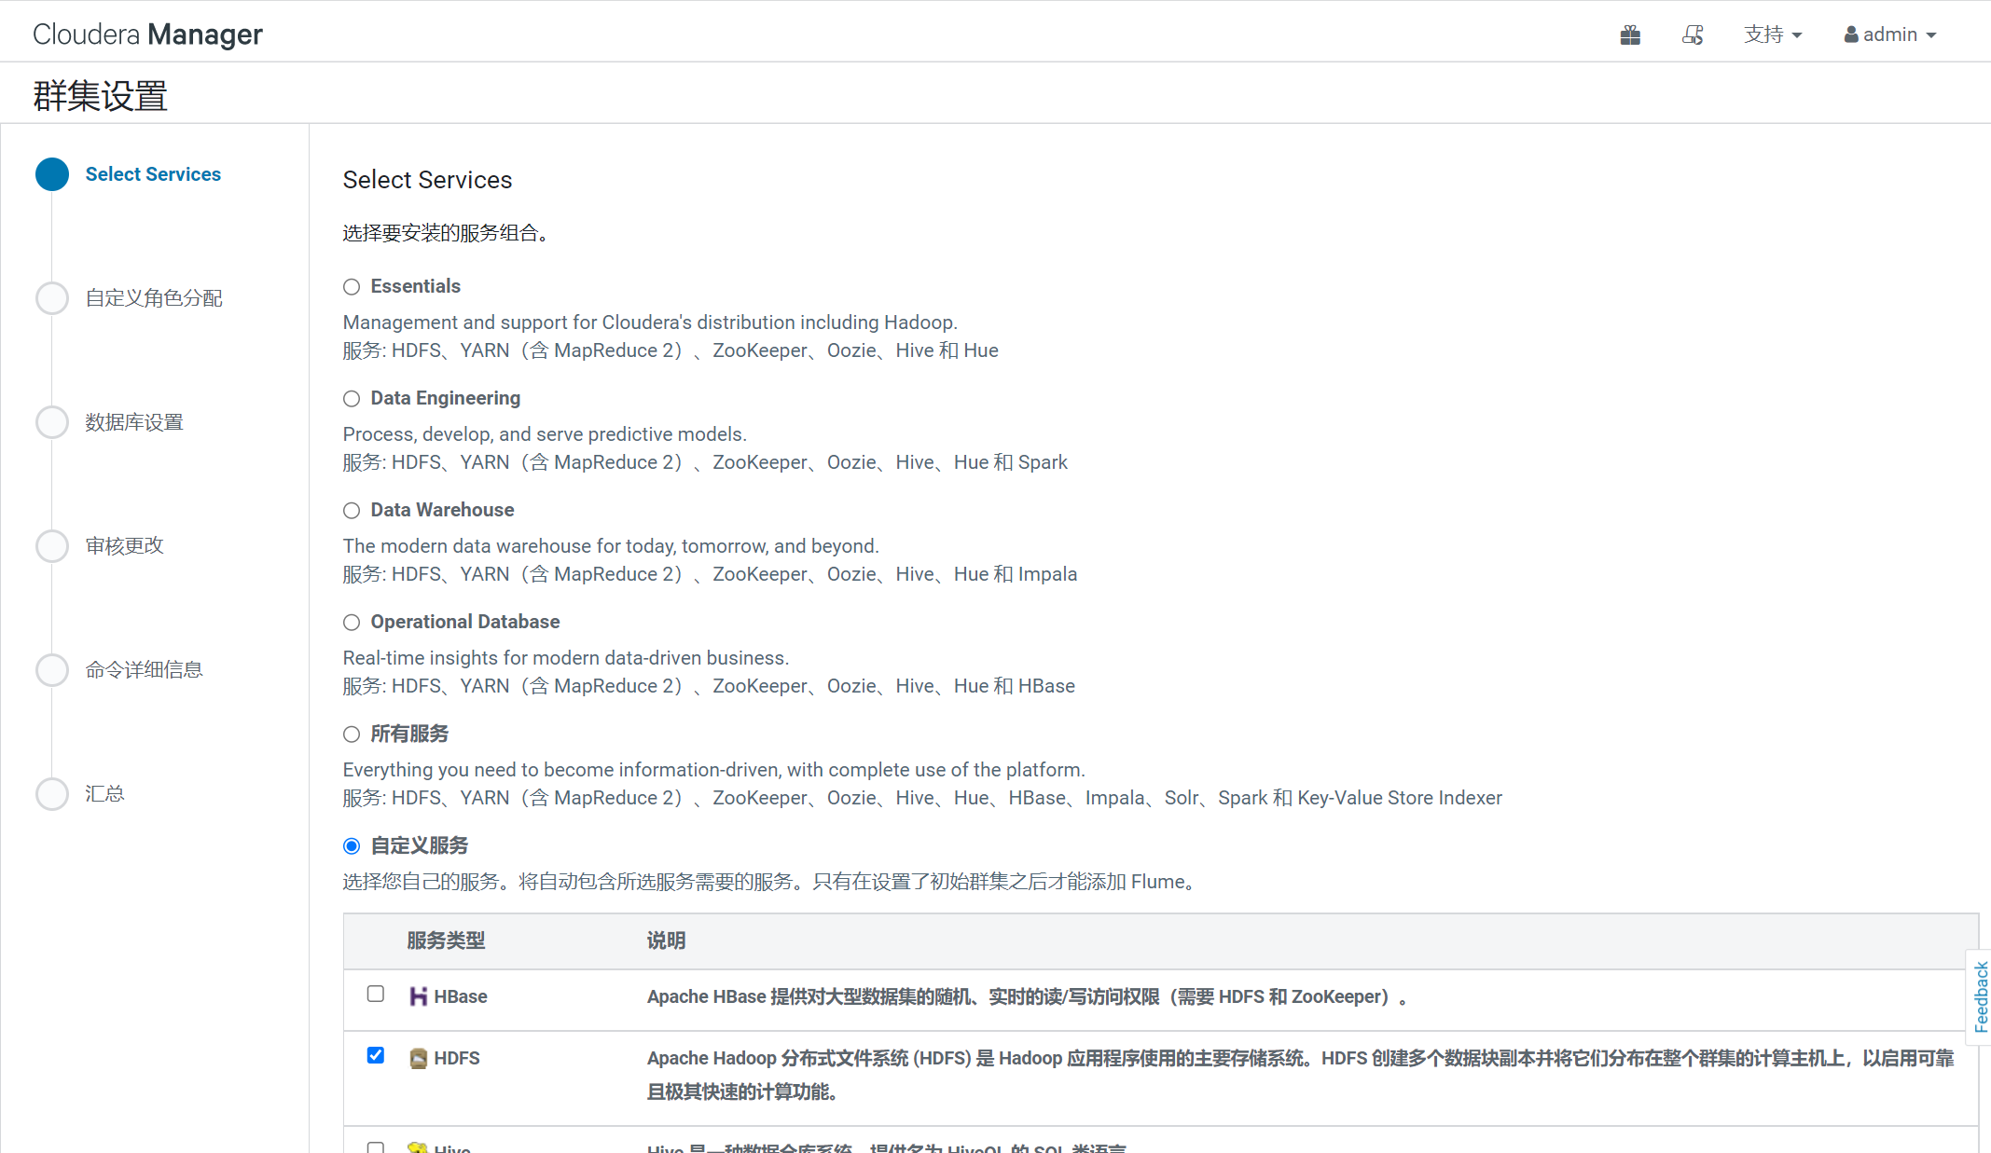This screenshot has width=1991, height=1153.
Task: Click the running commands icon in header
Action: (x=1693, y=35)
